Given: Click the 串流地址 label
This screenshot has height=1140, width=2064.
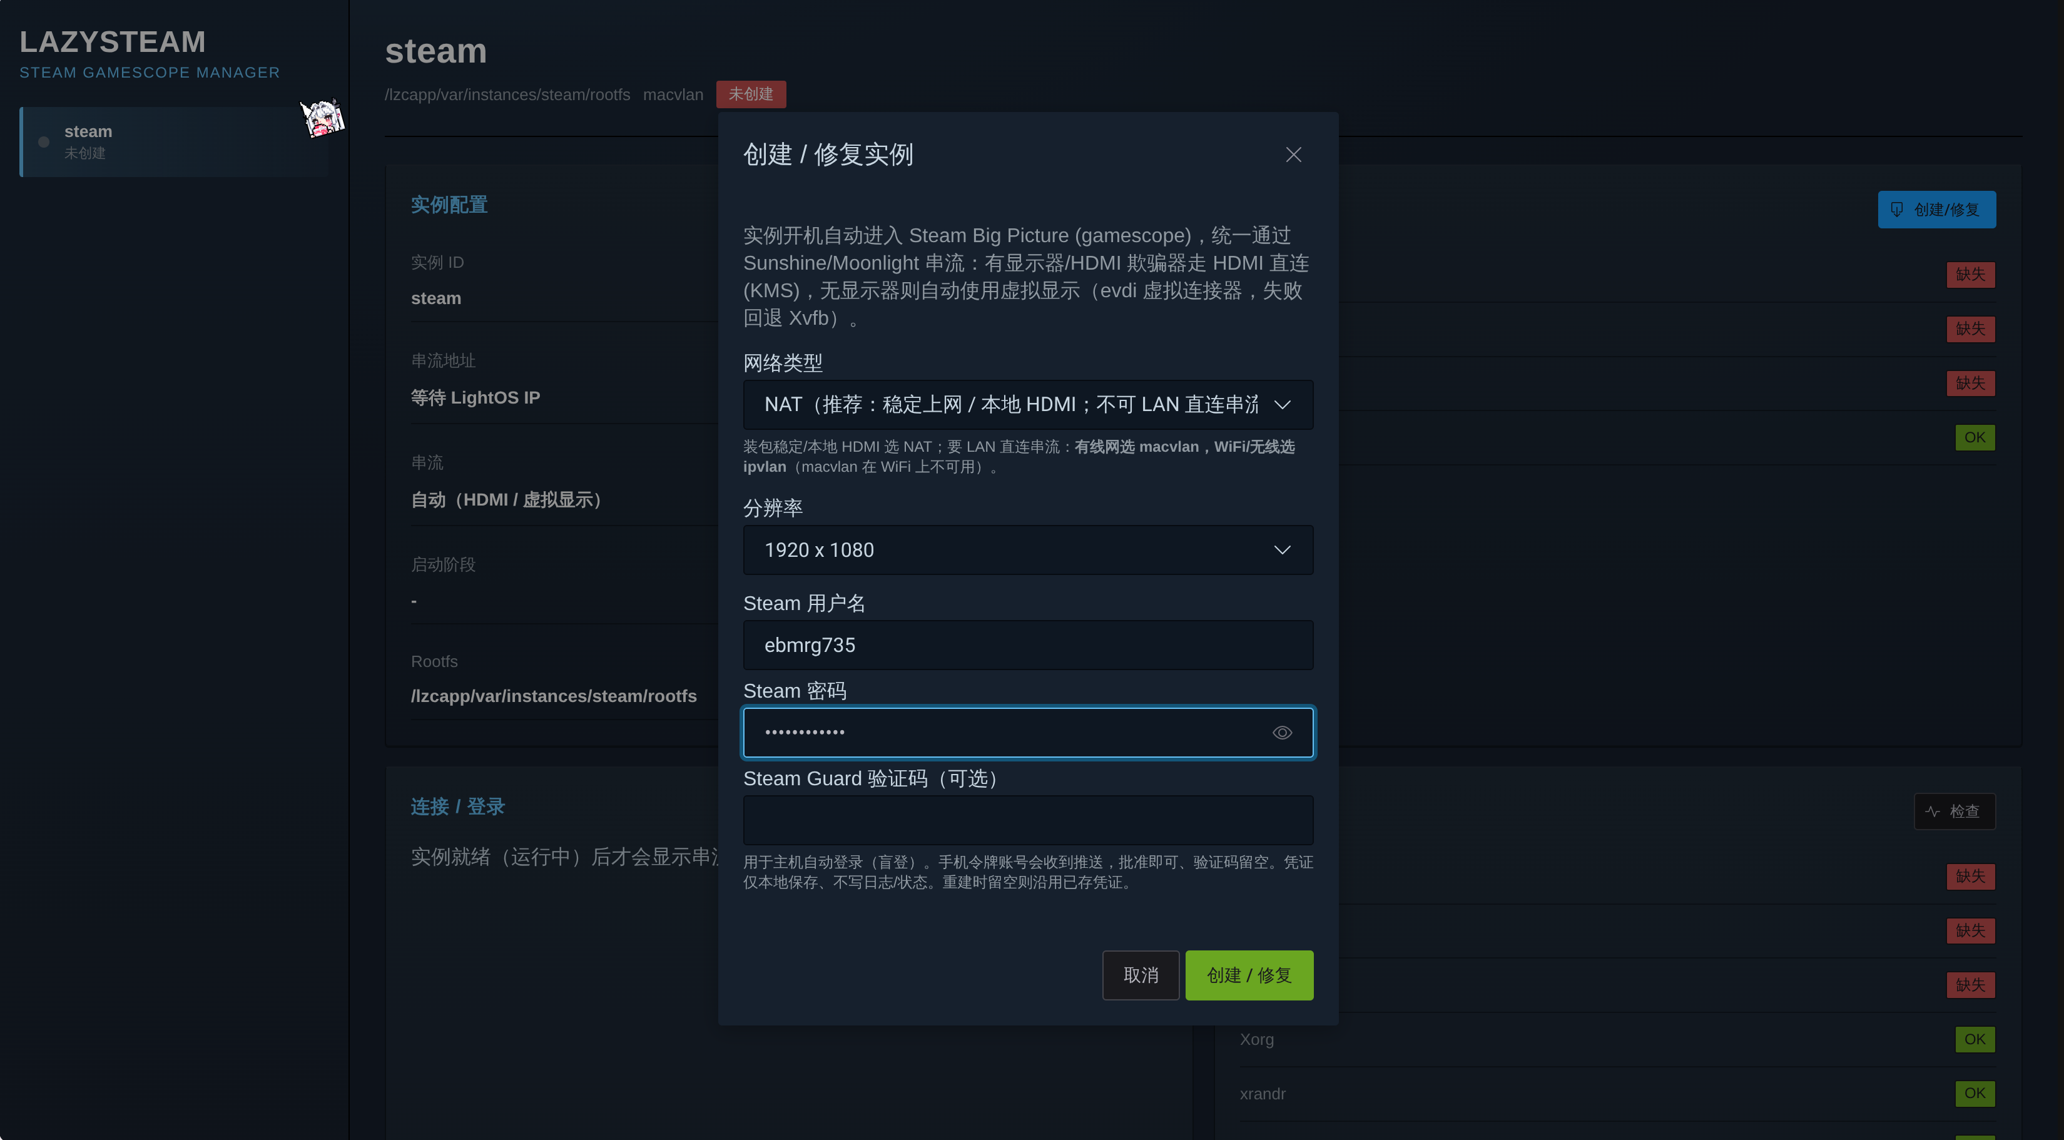Looking at the screenshot, I should (443, 360).
